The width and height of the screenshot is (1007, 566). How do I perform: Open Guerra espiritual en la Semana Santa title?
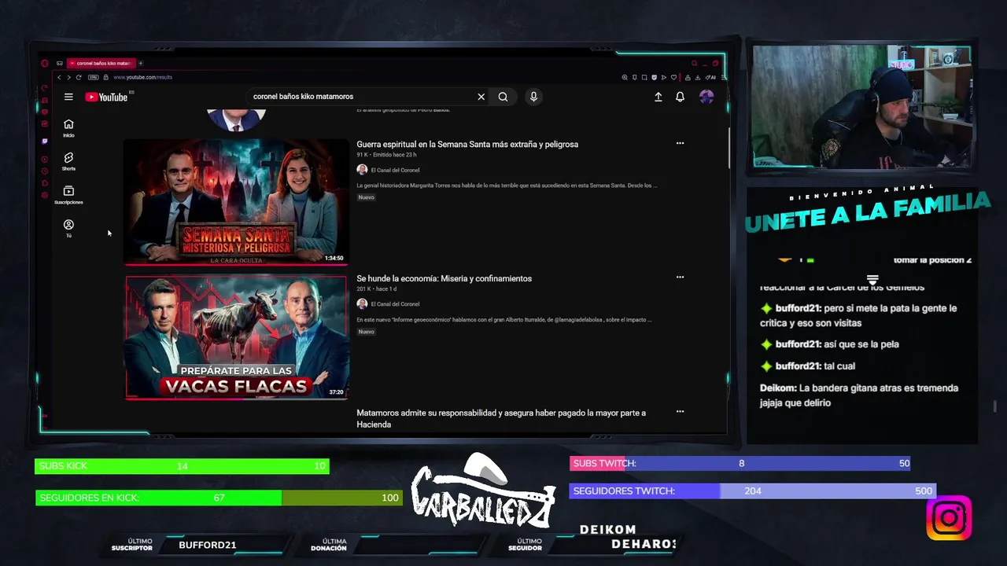click(467, 144)
